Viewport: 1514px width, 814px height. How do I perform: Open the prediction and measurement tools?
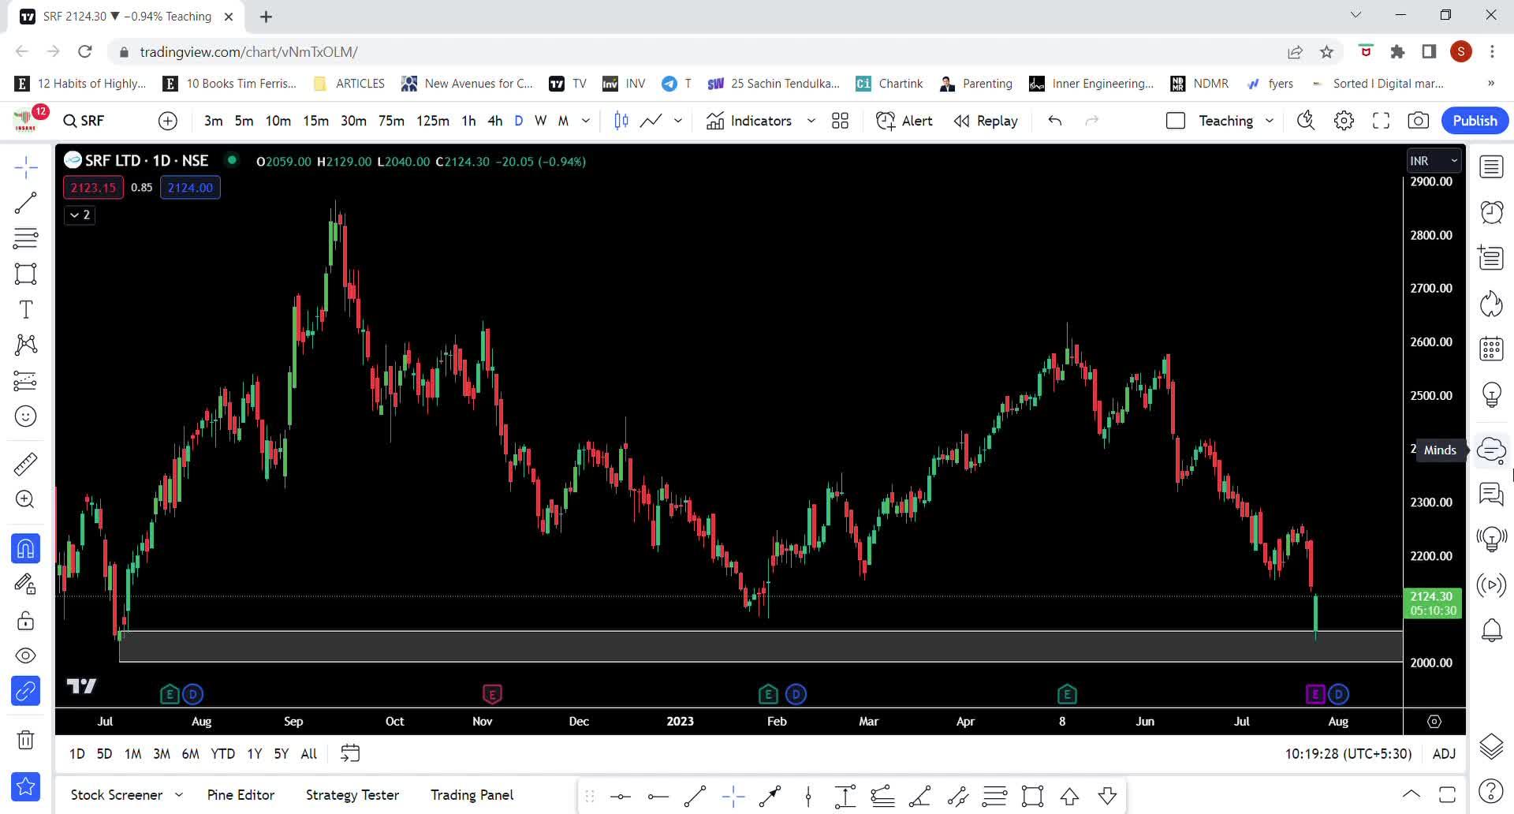pyautogui.click(x=26, y=381)
